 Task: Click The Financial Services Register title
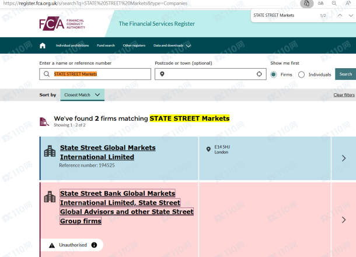157,23
